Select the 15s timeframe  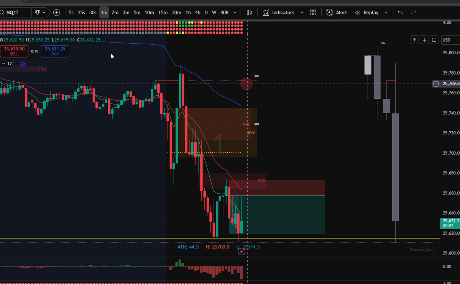[x=82, y=13]
